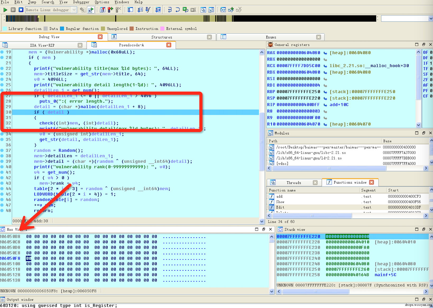
Task: Close the Pseudocode-A tab
Action: point(169,45)
